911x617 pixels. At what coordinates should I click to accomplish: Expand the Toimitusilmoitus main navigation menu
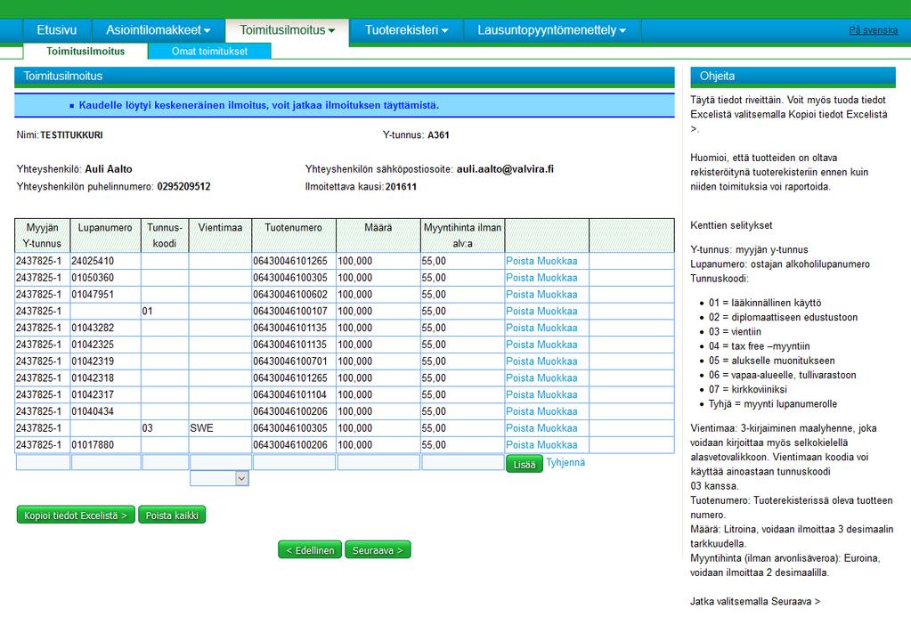288,30
